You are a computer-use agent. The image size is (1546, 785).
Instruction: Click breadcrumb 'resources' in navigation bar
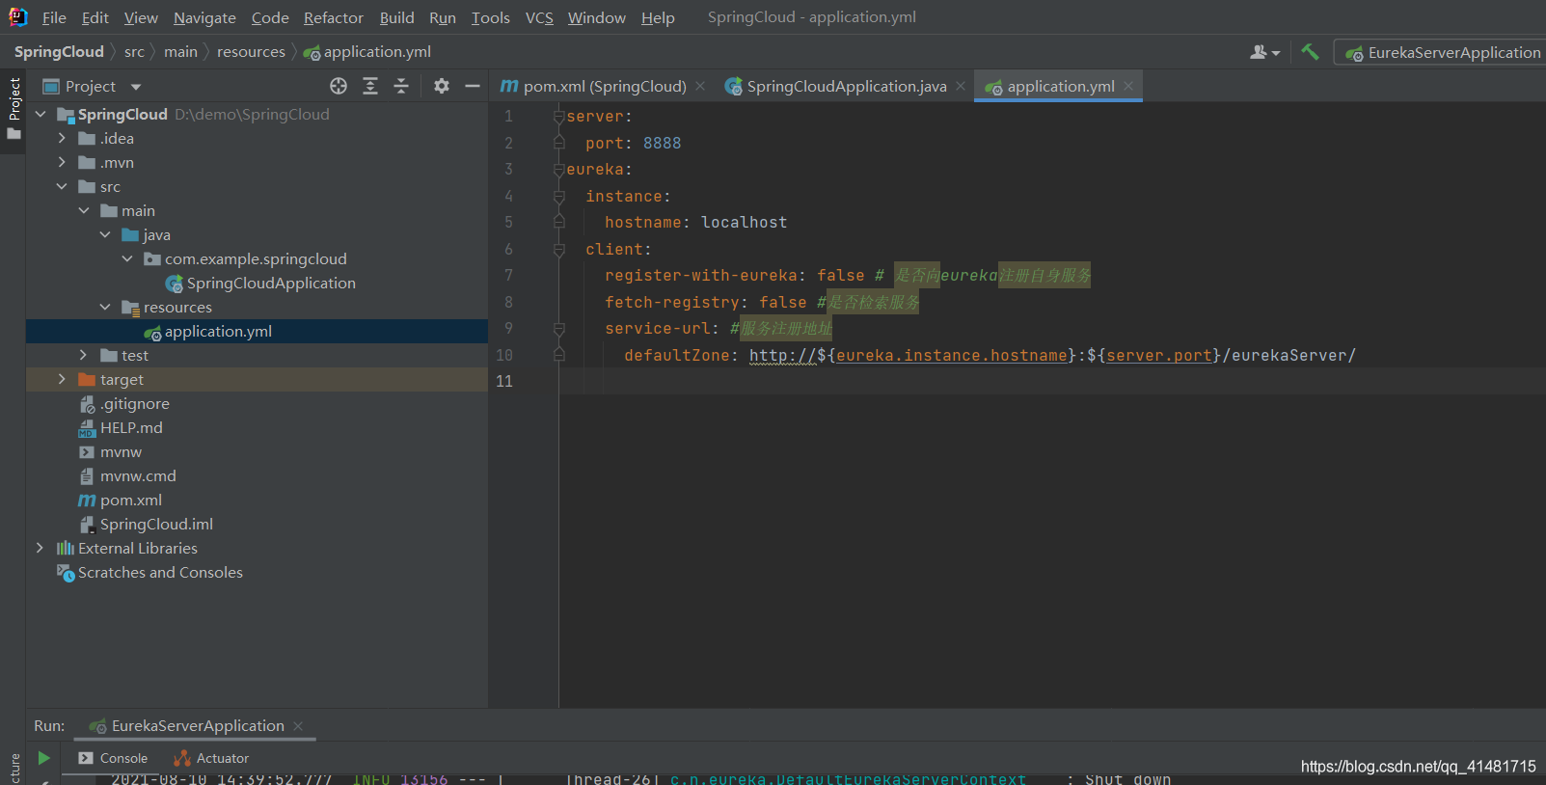(x=251, y=52)
